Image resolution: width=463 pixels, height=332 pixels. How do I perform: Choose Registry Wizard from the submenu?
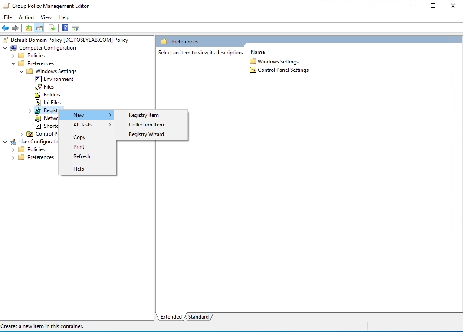pos(147,134)
